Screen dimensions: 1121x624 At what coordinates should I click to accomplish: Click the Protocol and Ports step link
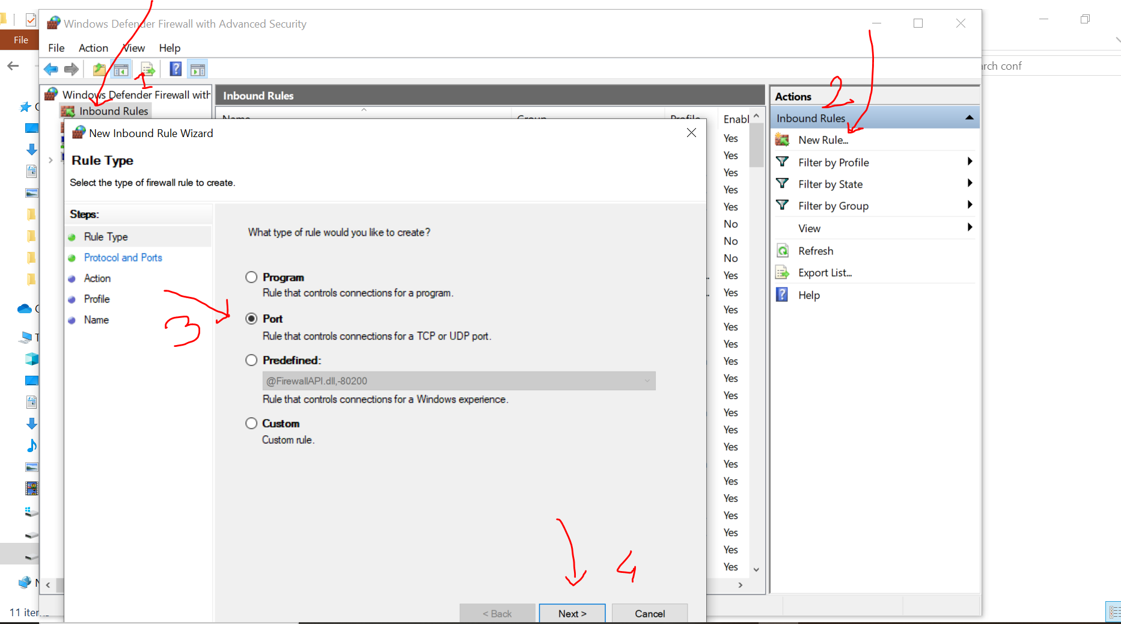123,257
